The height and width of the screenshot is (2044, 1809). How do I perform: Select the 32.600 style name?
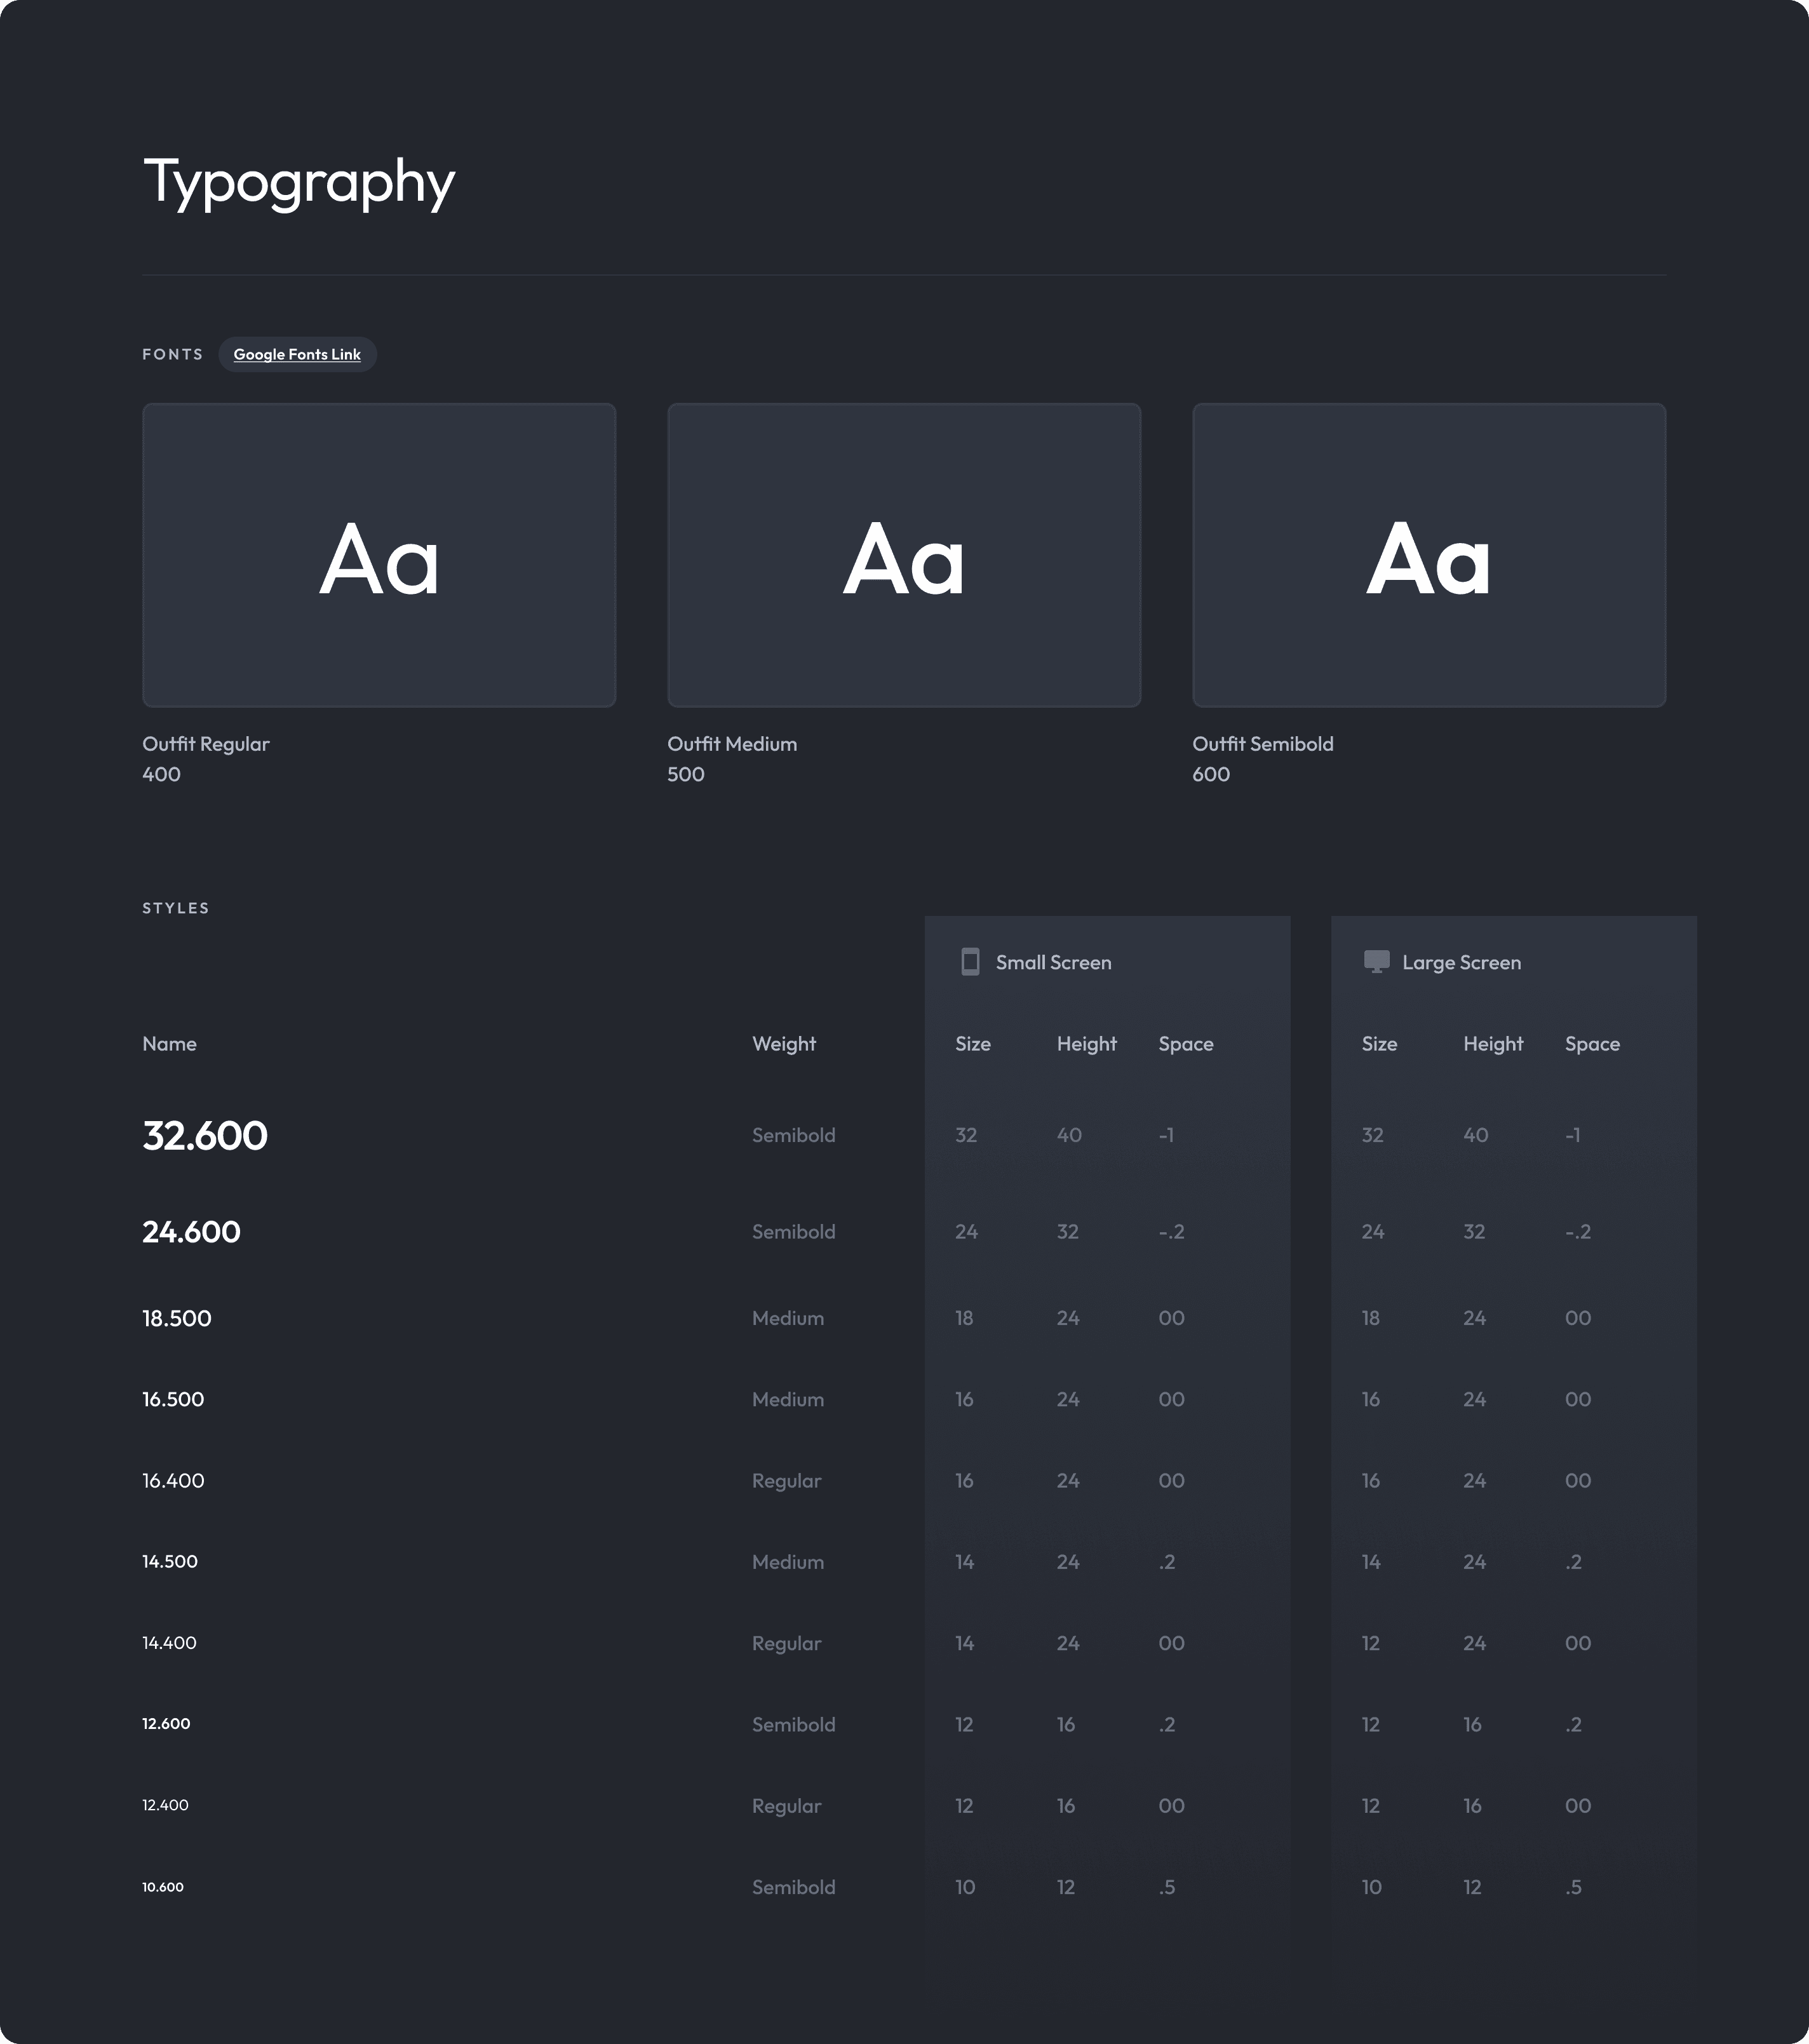click(x=205, y=1136)
